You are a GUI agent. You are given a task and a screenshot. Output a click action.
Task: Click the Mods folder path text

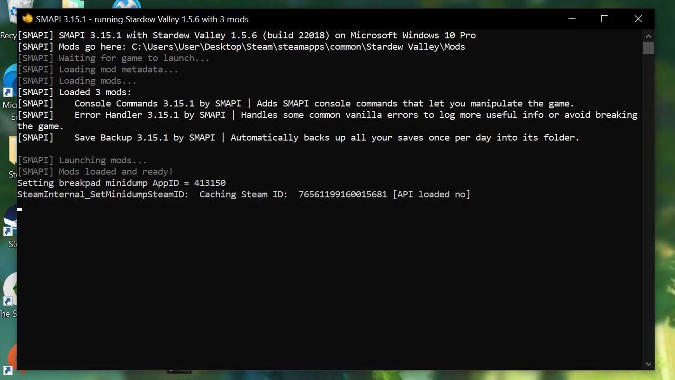[298, 47]
